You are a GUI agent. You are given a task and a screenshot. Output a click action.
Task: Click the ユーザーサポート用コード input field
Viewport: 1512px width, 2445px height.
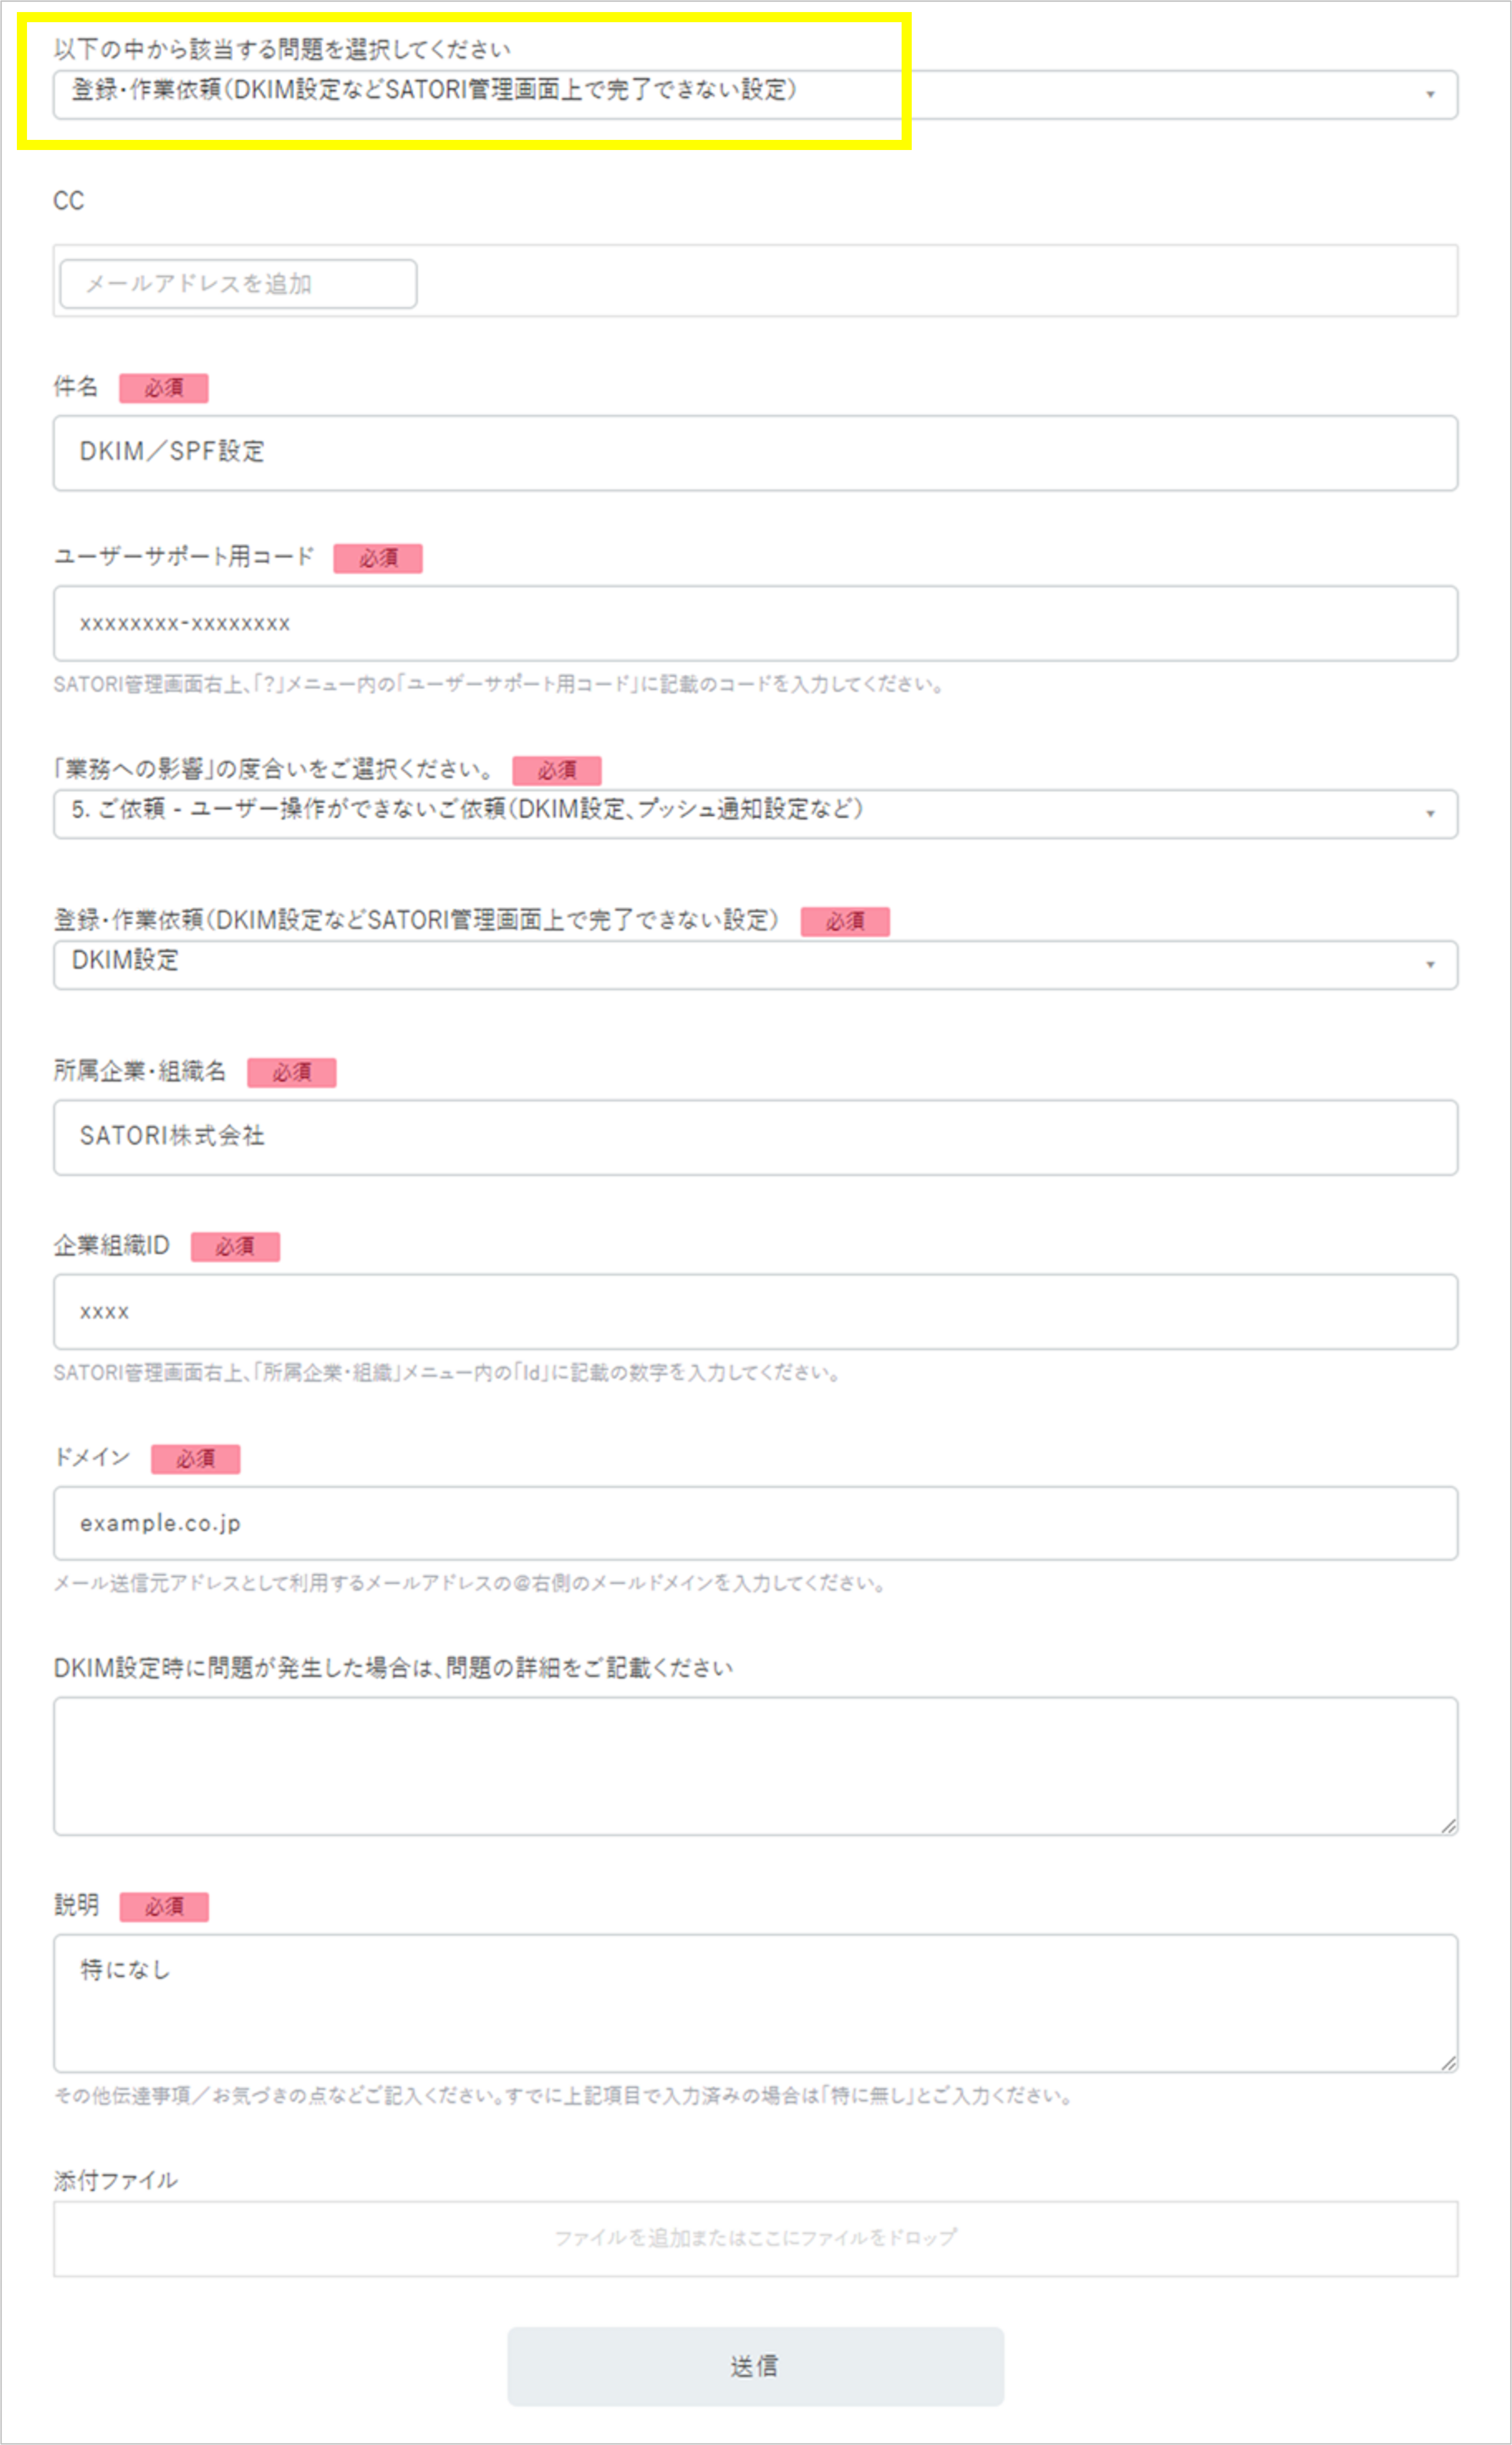tap(754, 623)
